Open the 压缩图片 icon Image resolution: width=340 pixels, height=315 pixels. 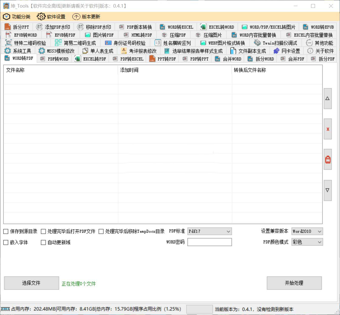(x=198, y=35)
